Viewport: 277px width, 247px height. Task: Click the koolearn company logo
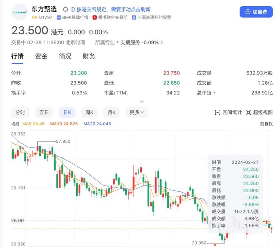[x=20, y=12]
